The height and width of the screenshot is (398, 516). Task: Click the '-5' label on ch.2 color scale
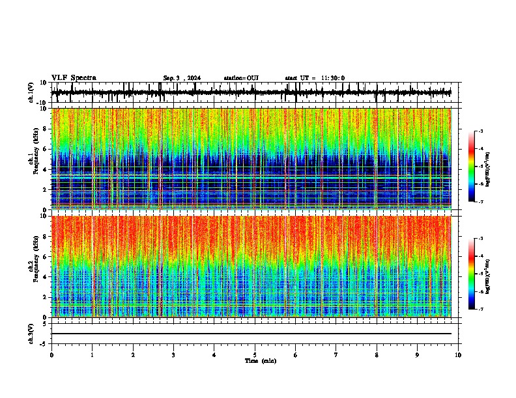[481, 274]
